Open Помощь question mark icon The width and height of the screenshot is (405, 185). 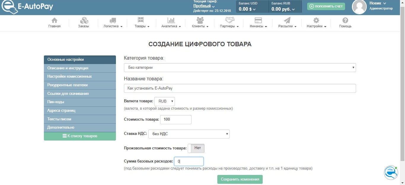click(345, 20)
